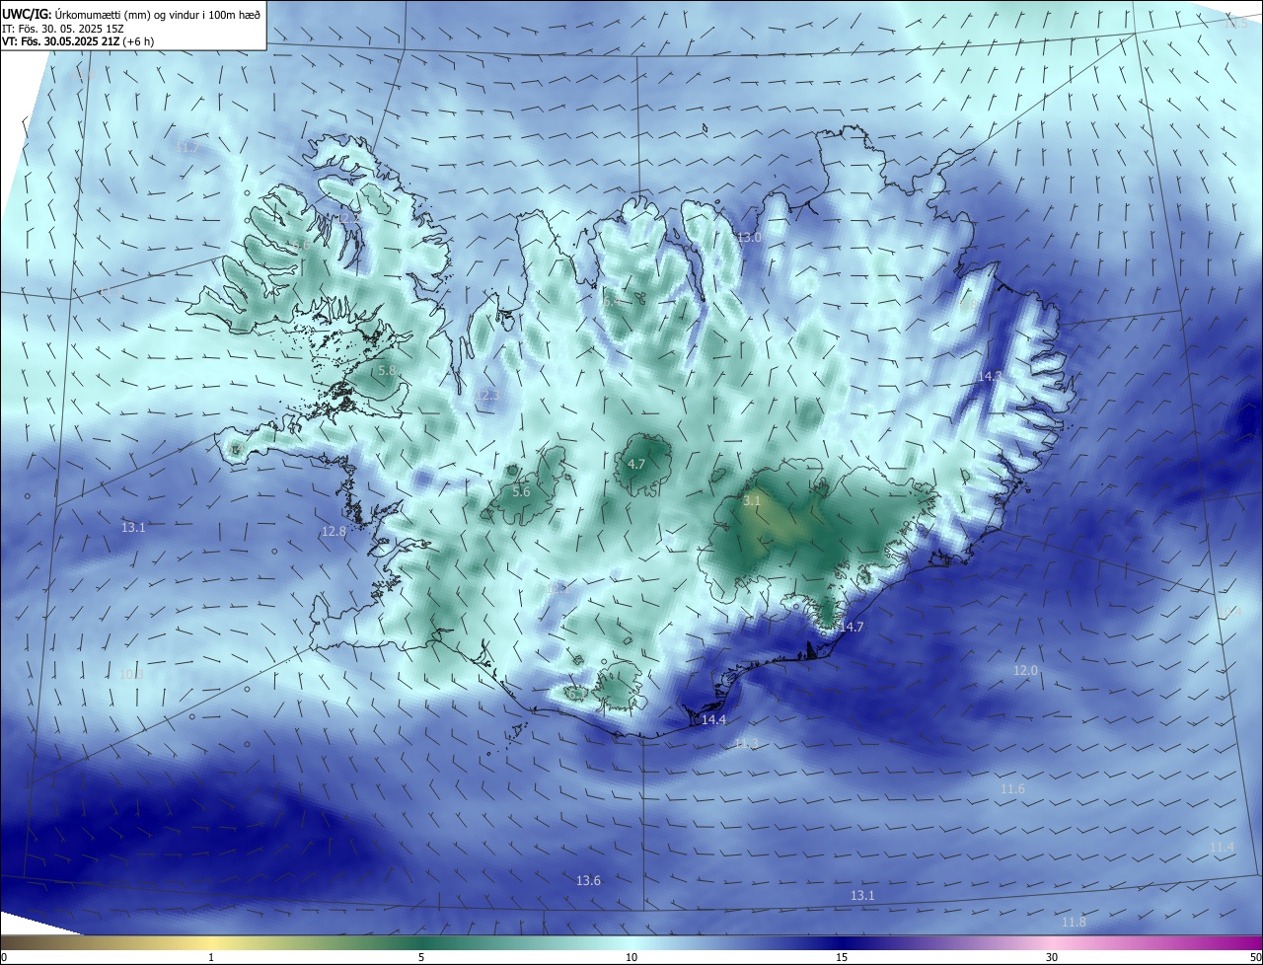Click the 13.0 value label on the map
Image resolution: width=1263 pixels, height=965 pixels.
[749, 238]
